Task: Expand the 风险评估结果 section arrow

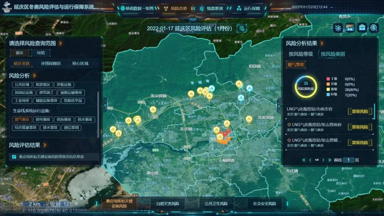Action: point(45,145)
